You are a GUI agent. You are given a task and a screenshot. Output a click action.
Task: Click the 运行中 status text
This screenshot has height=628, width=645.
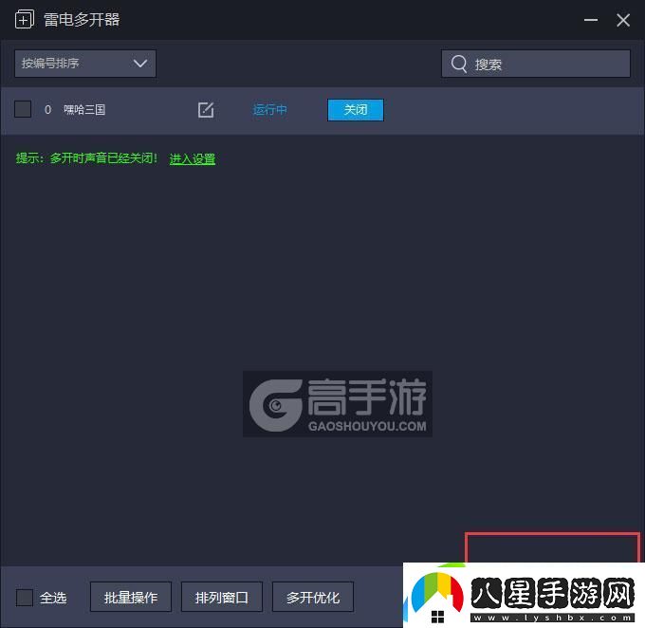(269, 110)
